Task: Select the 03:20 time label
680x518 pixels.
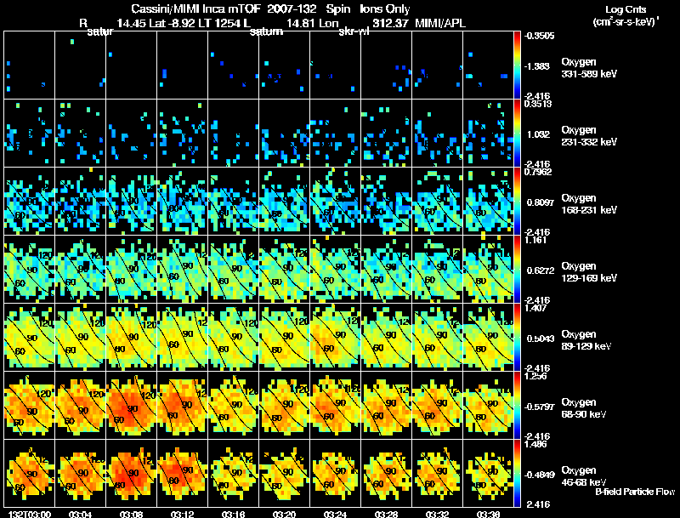Action: pyautogui.click(x=284, y=515)
